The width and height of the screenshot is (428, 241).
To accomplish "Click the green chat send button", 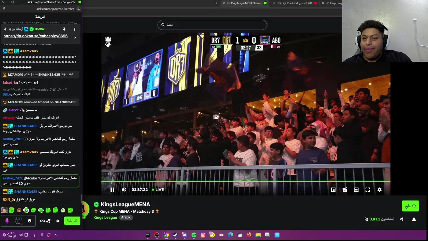I will click(72, 220).
